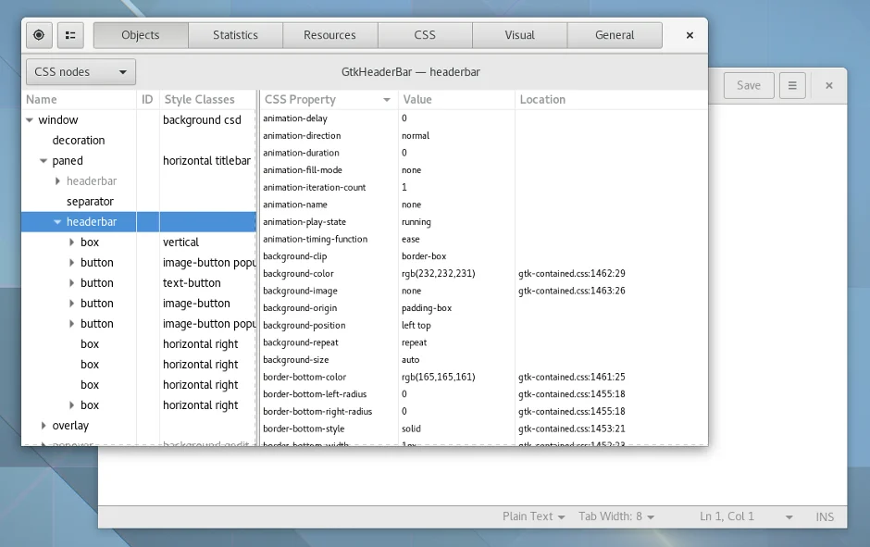Go to the Visual tab
Image resolution: width=870 pixels, height=547 pixels.
click(x=519, y=35)
